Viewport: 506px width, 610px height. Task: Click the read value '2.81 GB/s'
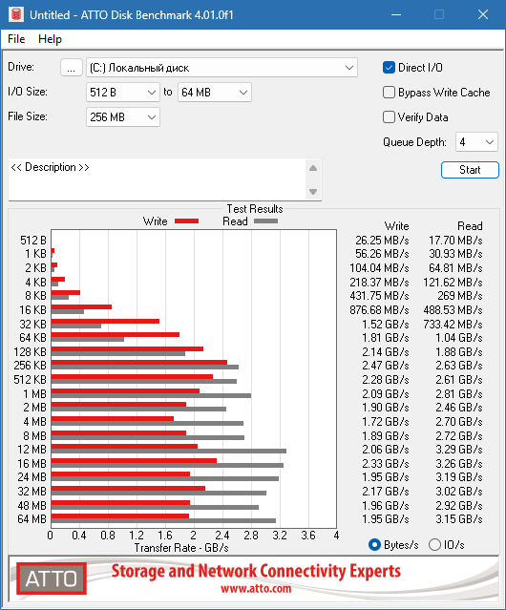(x=459, y=394)
